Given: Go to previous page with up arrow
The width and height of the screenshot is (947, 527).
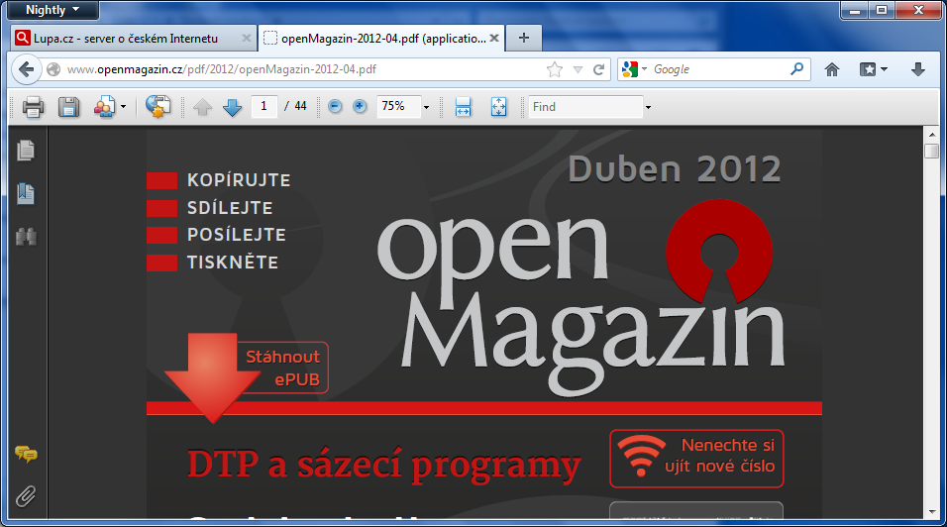Looking at the screenshot, I should pos(202,107).
